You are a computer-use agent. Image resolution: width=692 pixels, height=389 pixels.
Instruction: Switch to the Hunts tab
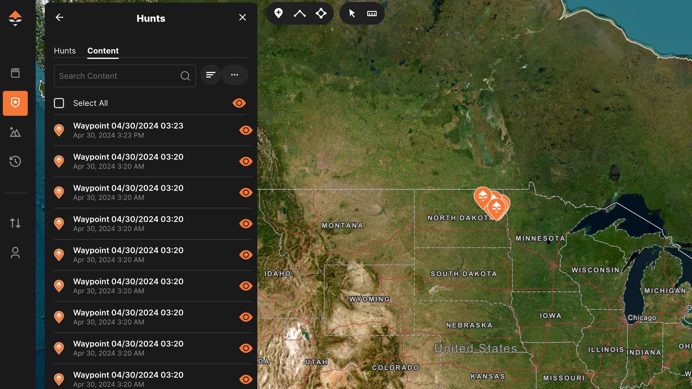point(65,51)
